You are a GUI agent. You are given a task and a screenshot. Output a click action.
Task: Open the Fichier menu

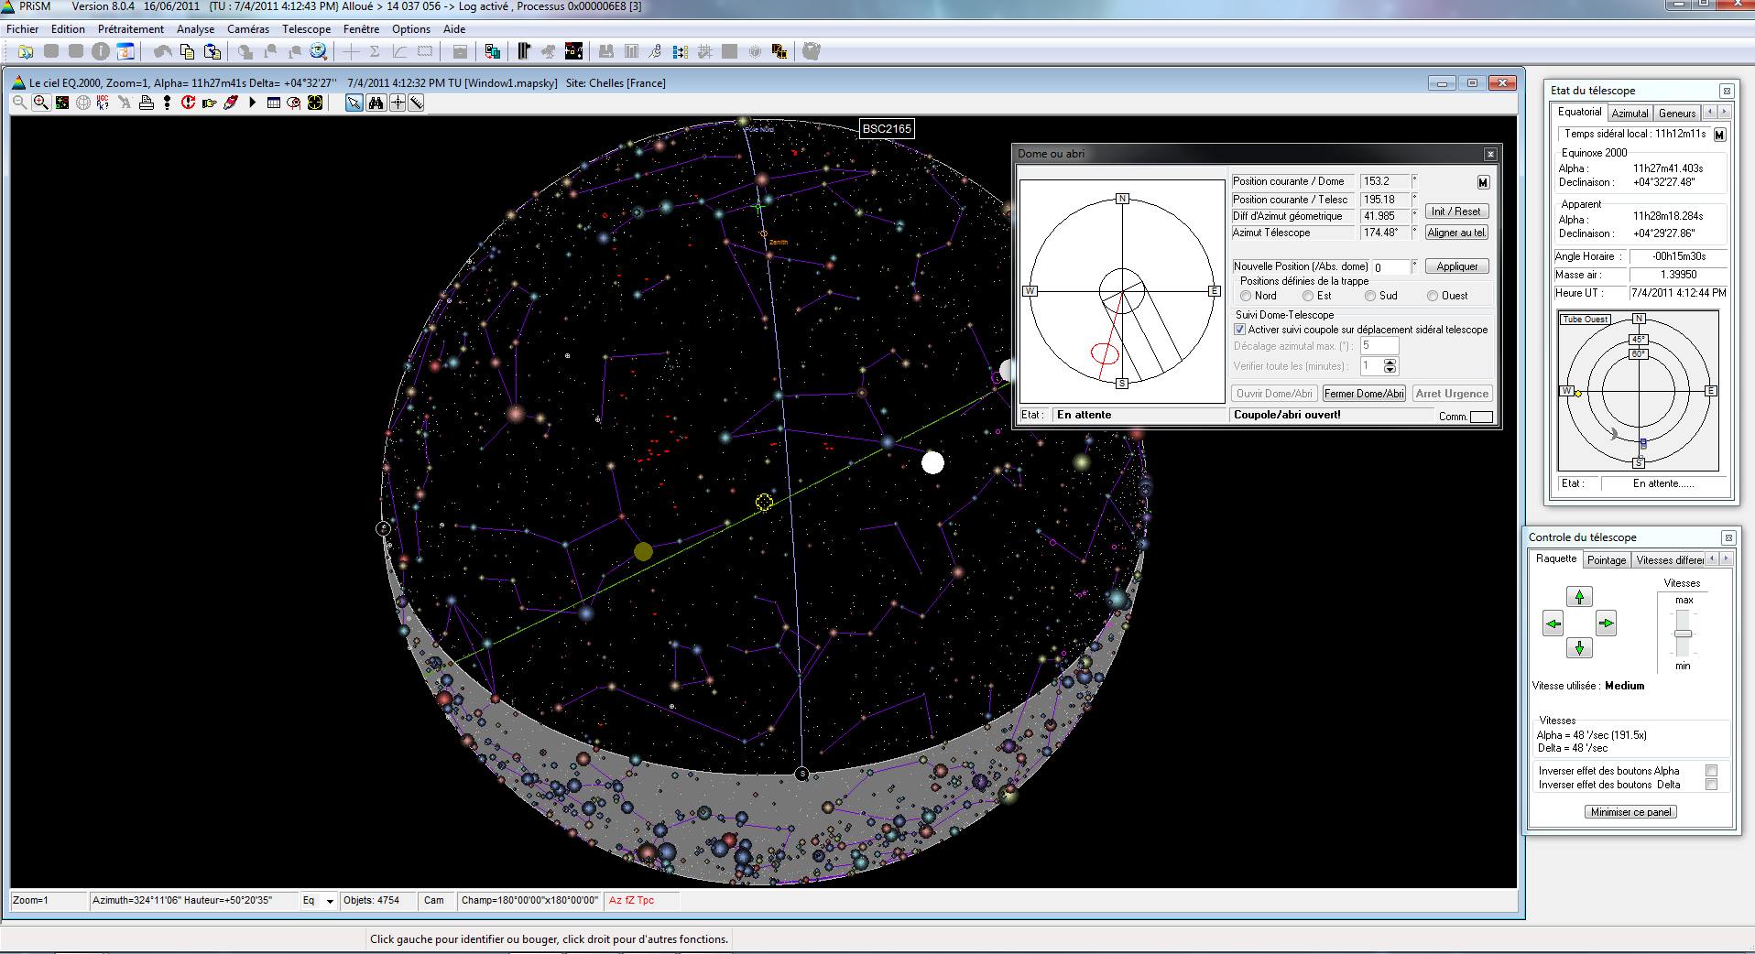pos(23,29)
